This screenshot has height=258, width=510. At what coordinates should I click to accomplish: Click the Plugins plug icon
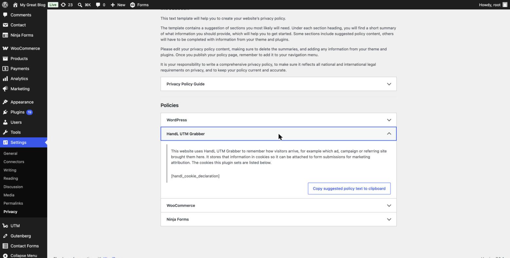5,112
